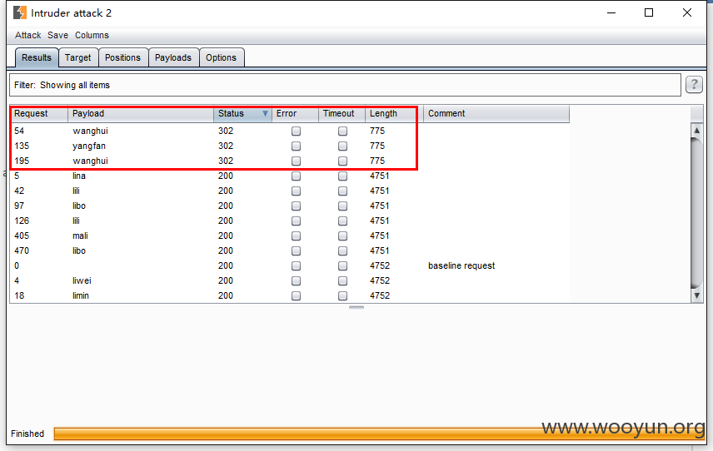Screen dimensions: 713x451
Task: Toggle Error checkbox for yangfan row
Action: (296, 146)
